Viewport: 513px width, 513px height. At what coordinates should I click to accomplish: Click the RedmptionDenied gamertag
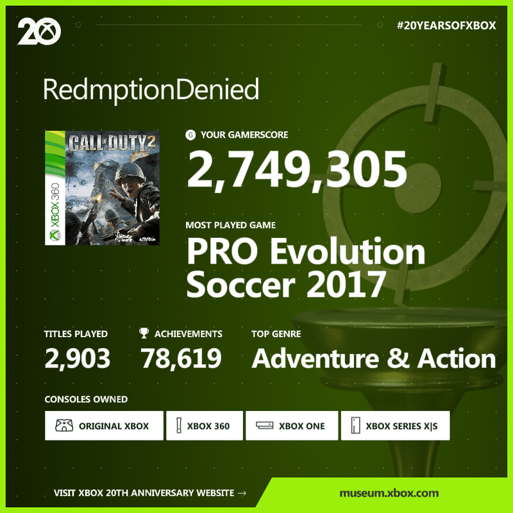click(x=151, y=89)
